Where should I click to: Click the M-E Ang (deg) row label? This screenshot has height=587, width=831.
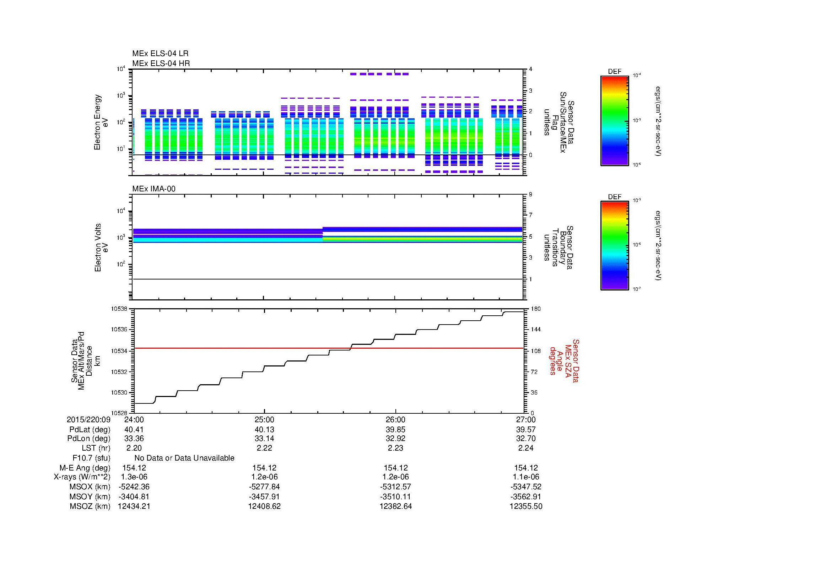click(85, 468)
